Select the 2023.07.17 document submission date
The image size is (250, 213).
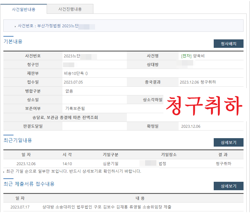(20, 207)
